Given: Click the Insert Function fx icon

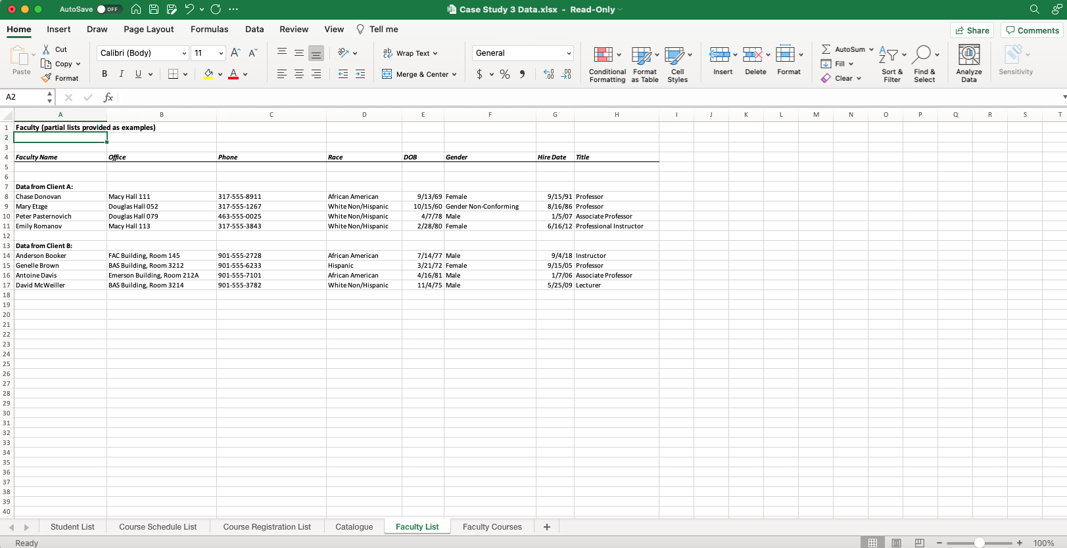Looking at the screenshot, I should (108, 97).
